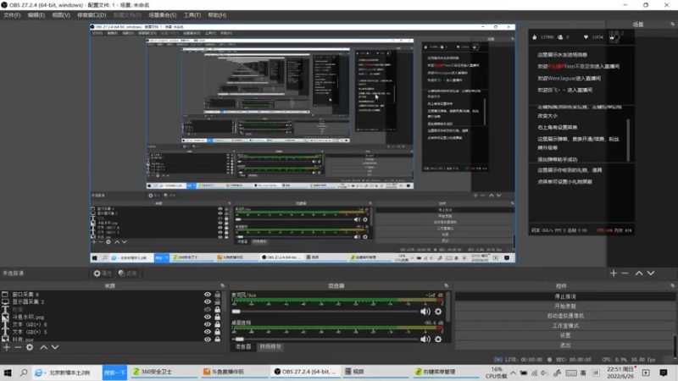
Task: Open the 帮助(H) menu
Action: 217,15
